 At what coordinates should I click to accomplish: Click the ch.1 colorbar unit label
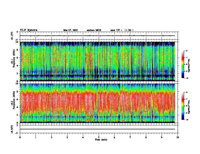(x=189, y=66)
